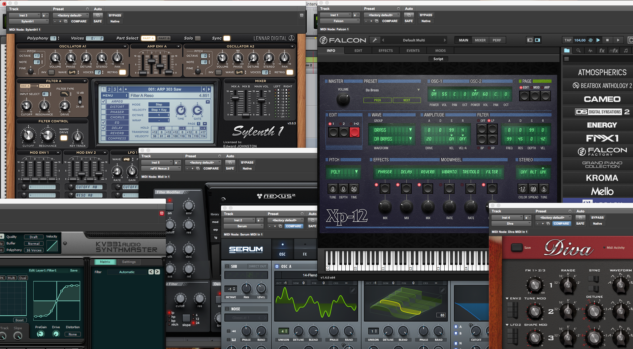Click Synthmaster's previous filter arrow
The image size is (633, 349).
(x=151, y=272)
